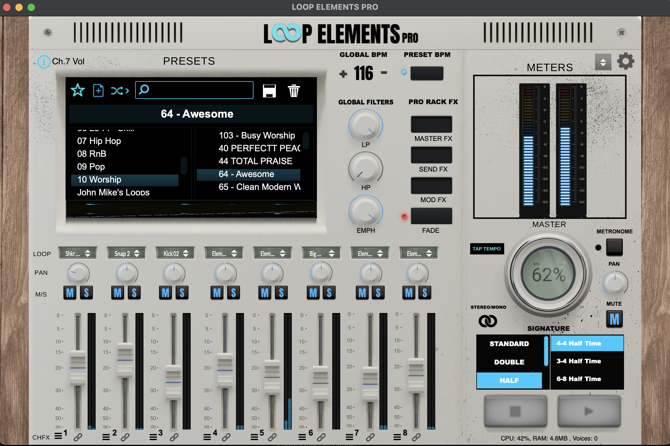Screen dimensions: 670x446
Task: Mute channel 3 with M button
Action: pos(166,293)
